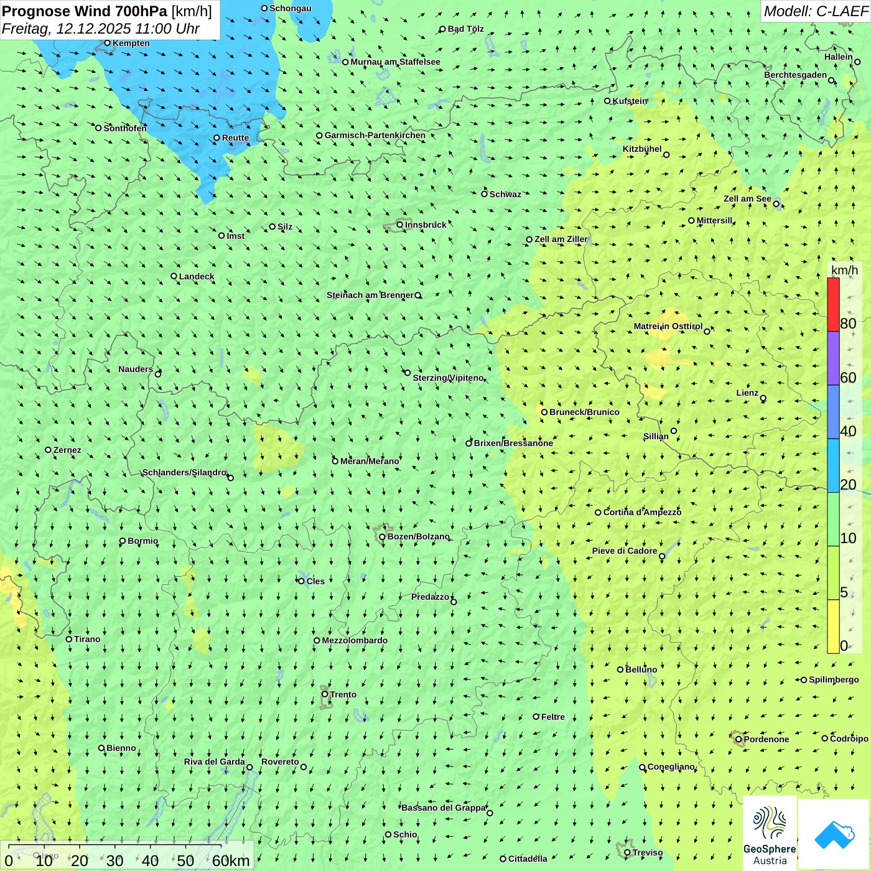Click the 'Sterzing/Vipiteno' label
The height and width of the screenshot is (871, 871).
pos(449,378)
